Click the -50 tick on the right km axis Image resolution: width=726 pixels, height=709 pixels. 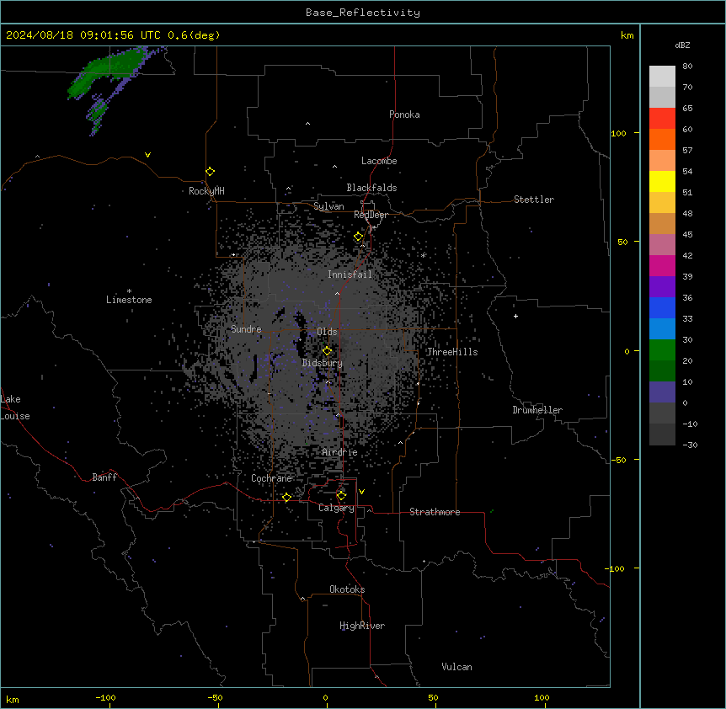click(618, 460)
